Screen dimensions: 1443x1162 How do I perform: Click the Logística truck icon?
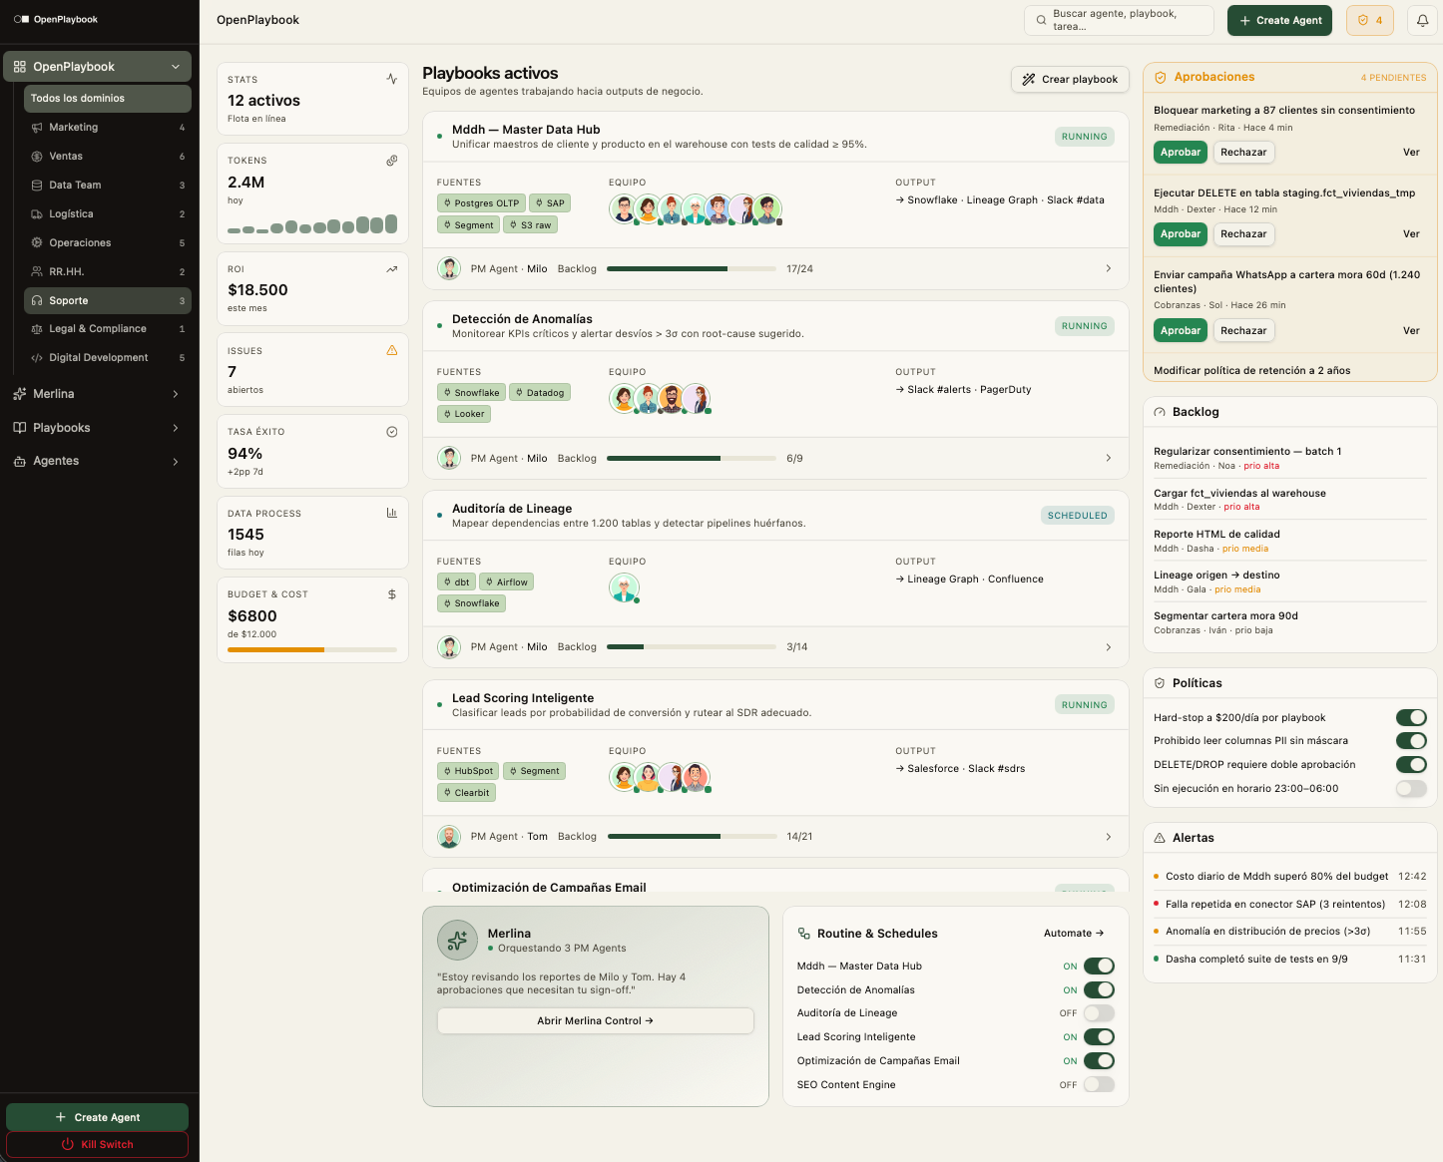(x=37, y=214)
